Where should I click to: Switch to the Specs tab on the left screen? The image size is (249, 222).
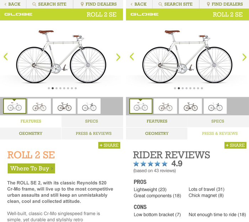(x=91, y=121)
